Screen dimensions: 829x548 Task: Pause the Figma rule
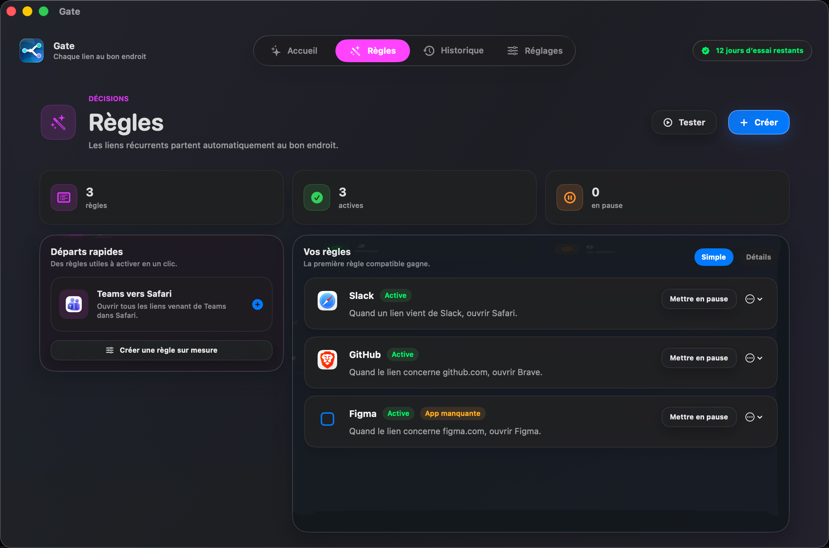699,417
